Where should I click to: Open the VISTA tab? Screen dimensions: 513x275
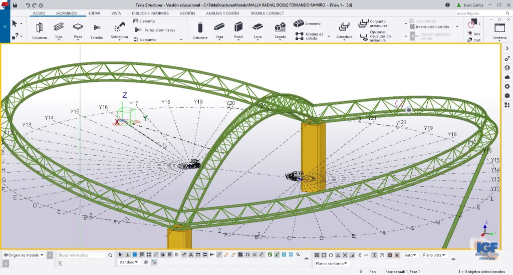tap(116, 13)
